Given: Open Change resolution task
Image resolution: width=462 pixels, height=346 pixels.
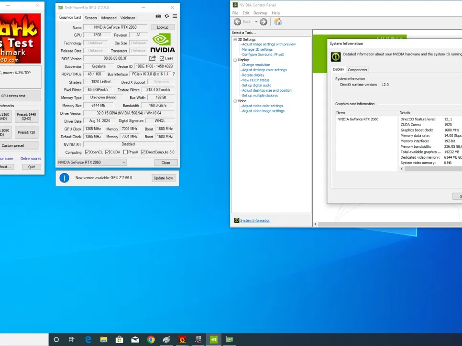Looking at the screenshot, I should pos(256,65).
